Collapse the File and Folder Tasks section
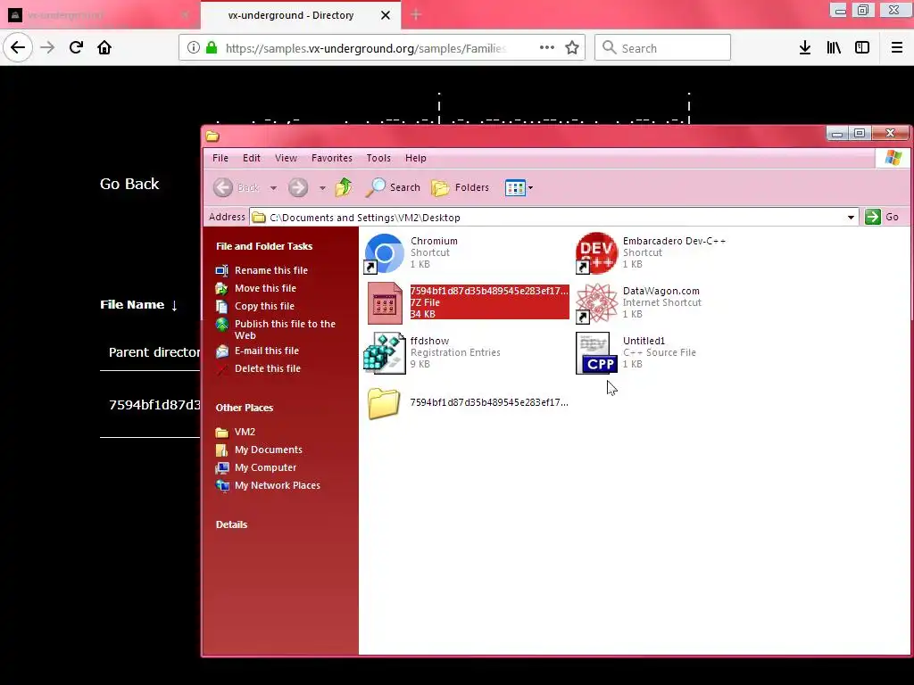The image size is (914, 685). [264, 246]
